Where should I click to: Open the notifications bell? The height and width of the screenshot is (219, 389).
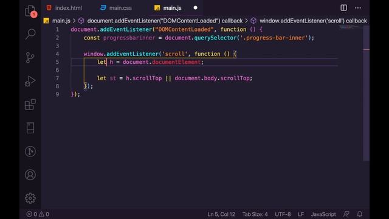pyautogui.click(x=359, y=214)
